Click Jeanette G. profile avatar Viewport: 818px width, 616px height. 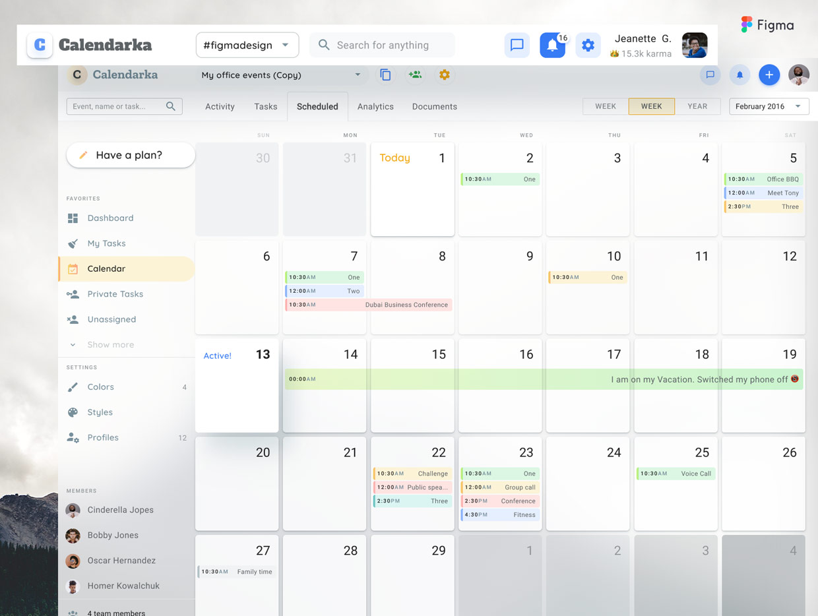(695, 45)
